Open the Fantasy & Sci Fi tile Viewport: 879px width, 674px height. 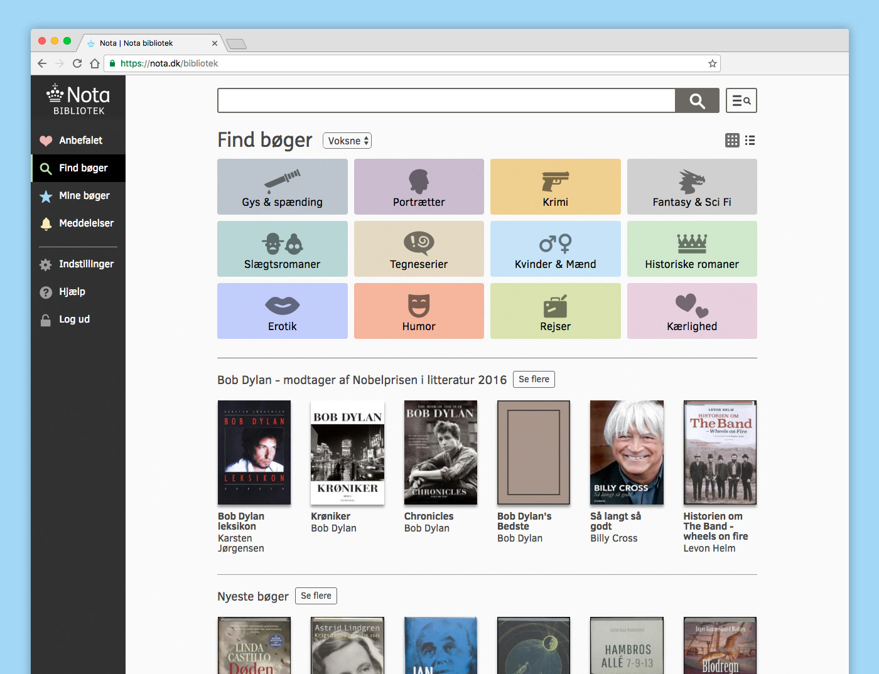(692, 186)
